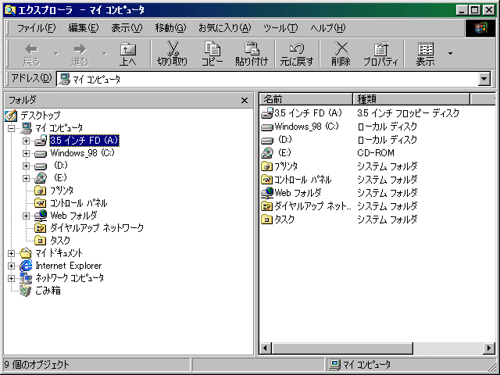The width and height of the screenshot is (500, 375).
Task: Click the Windows logo throbber icon
Action: click(480, 28)
